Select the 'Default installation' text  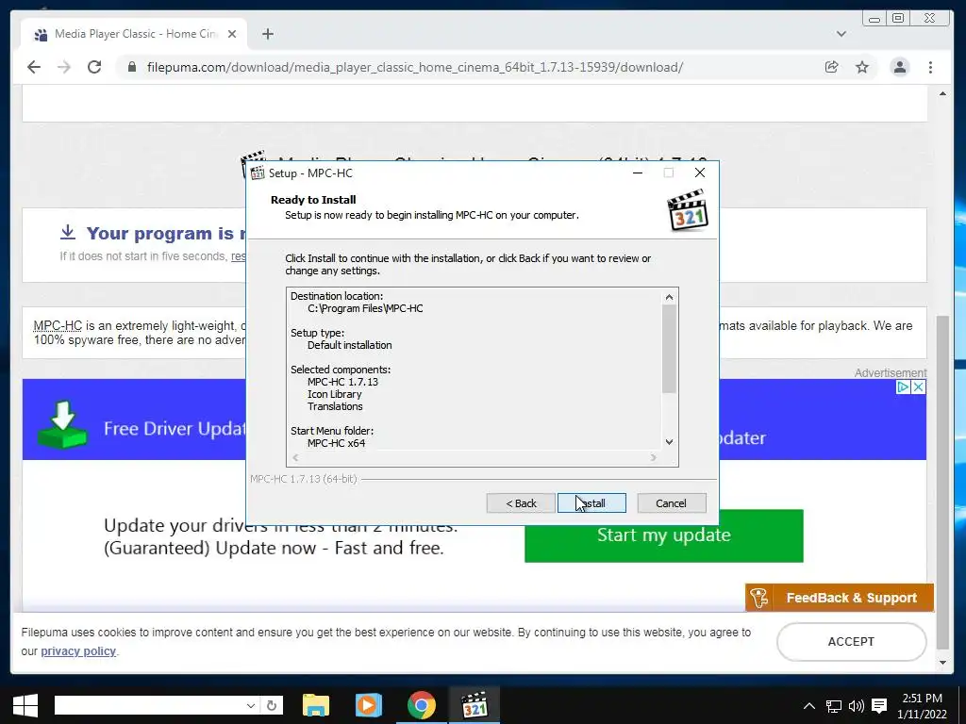[349, 345]
